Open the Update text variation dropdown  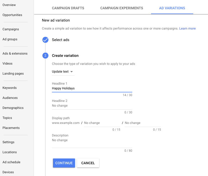pos(63,72)
